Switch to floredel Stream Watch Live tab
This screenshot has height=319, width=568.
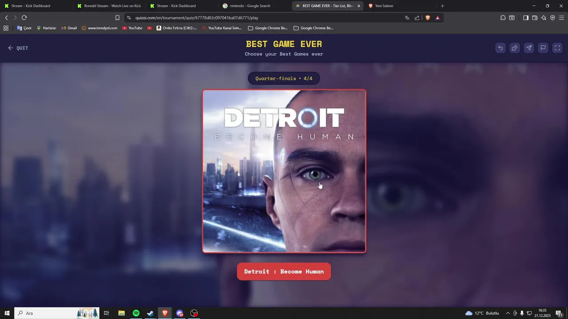[x=109, y=6]
